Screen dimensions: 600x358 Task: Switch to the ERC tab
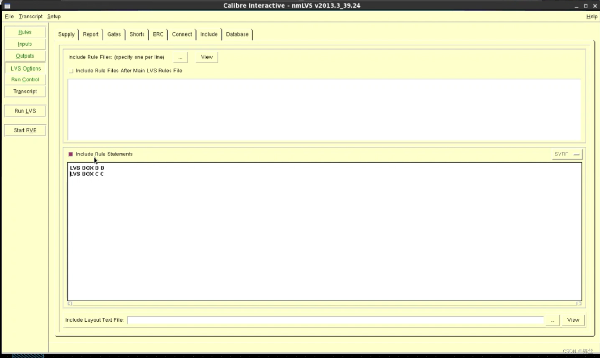pos(158,34)
